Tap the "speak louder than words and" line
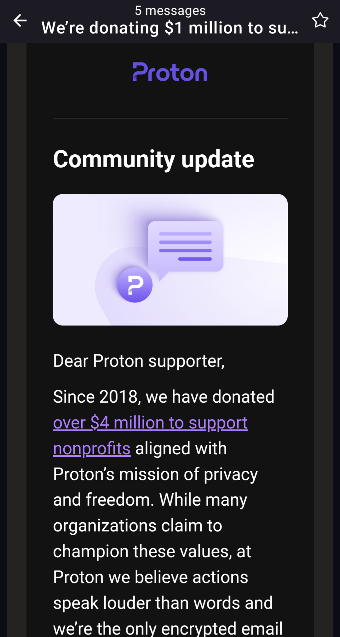 click(x=163, y=603)
